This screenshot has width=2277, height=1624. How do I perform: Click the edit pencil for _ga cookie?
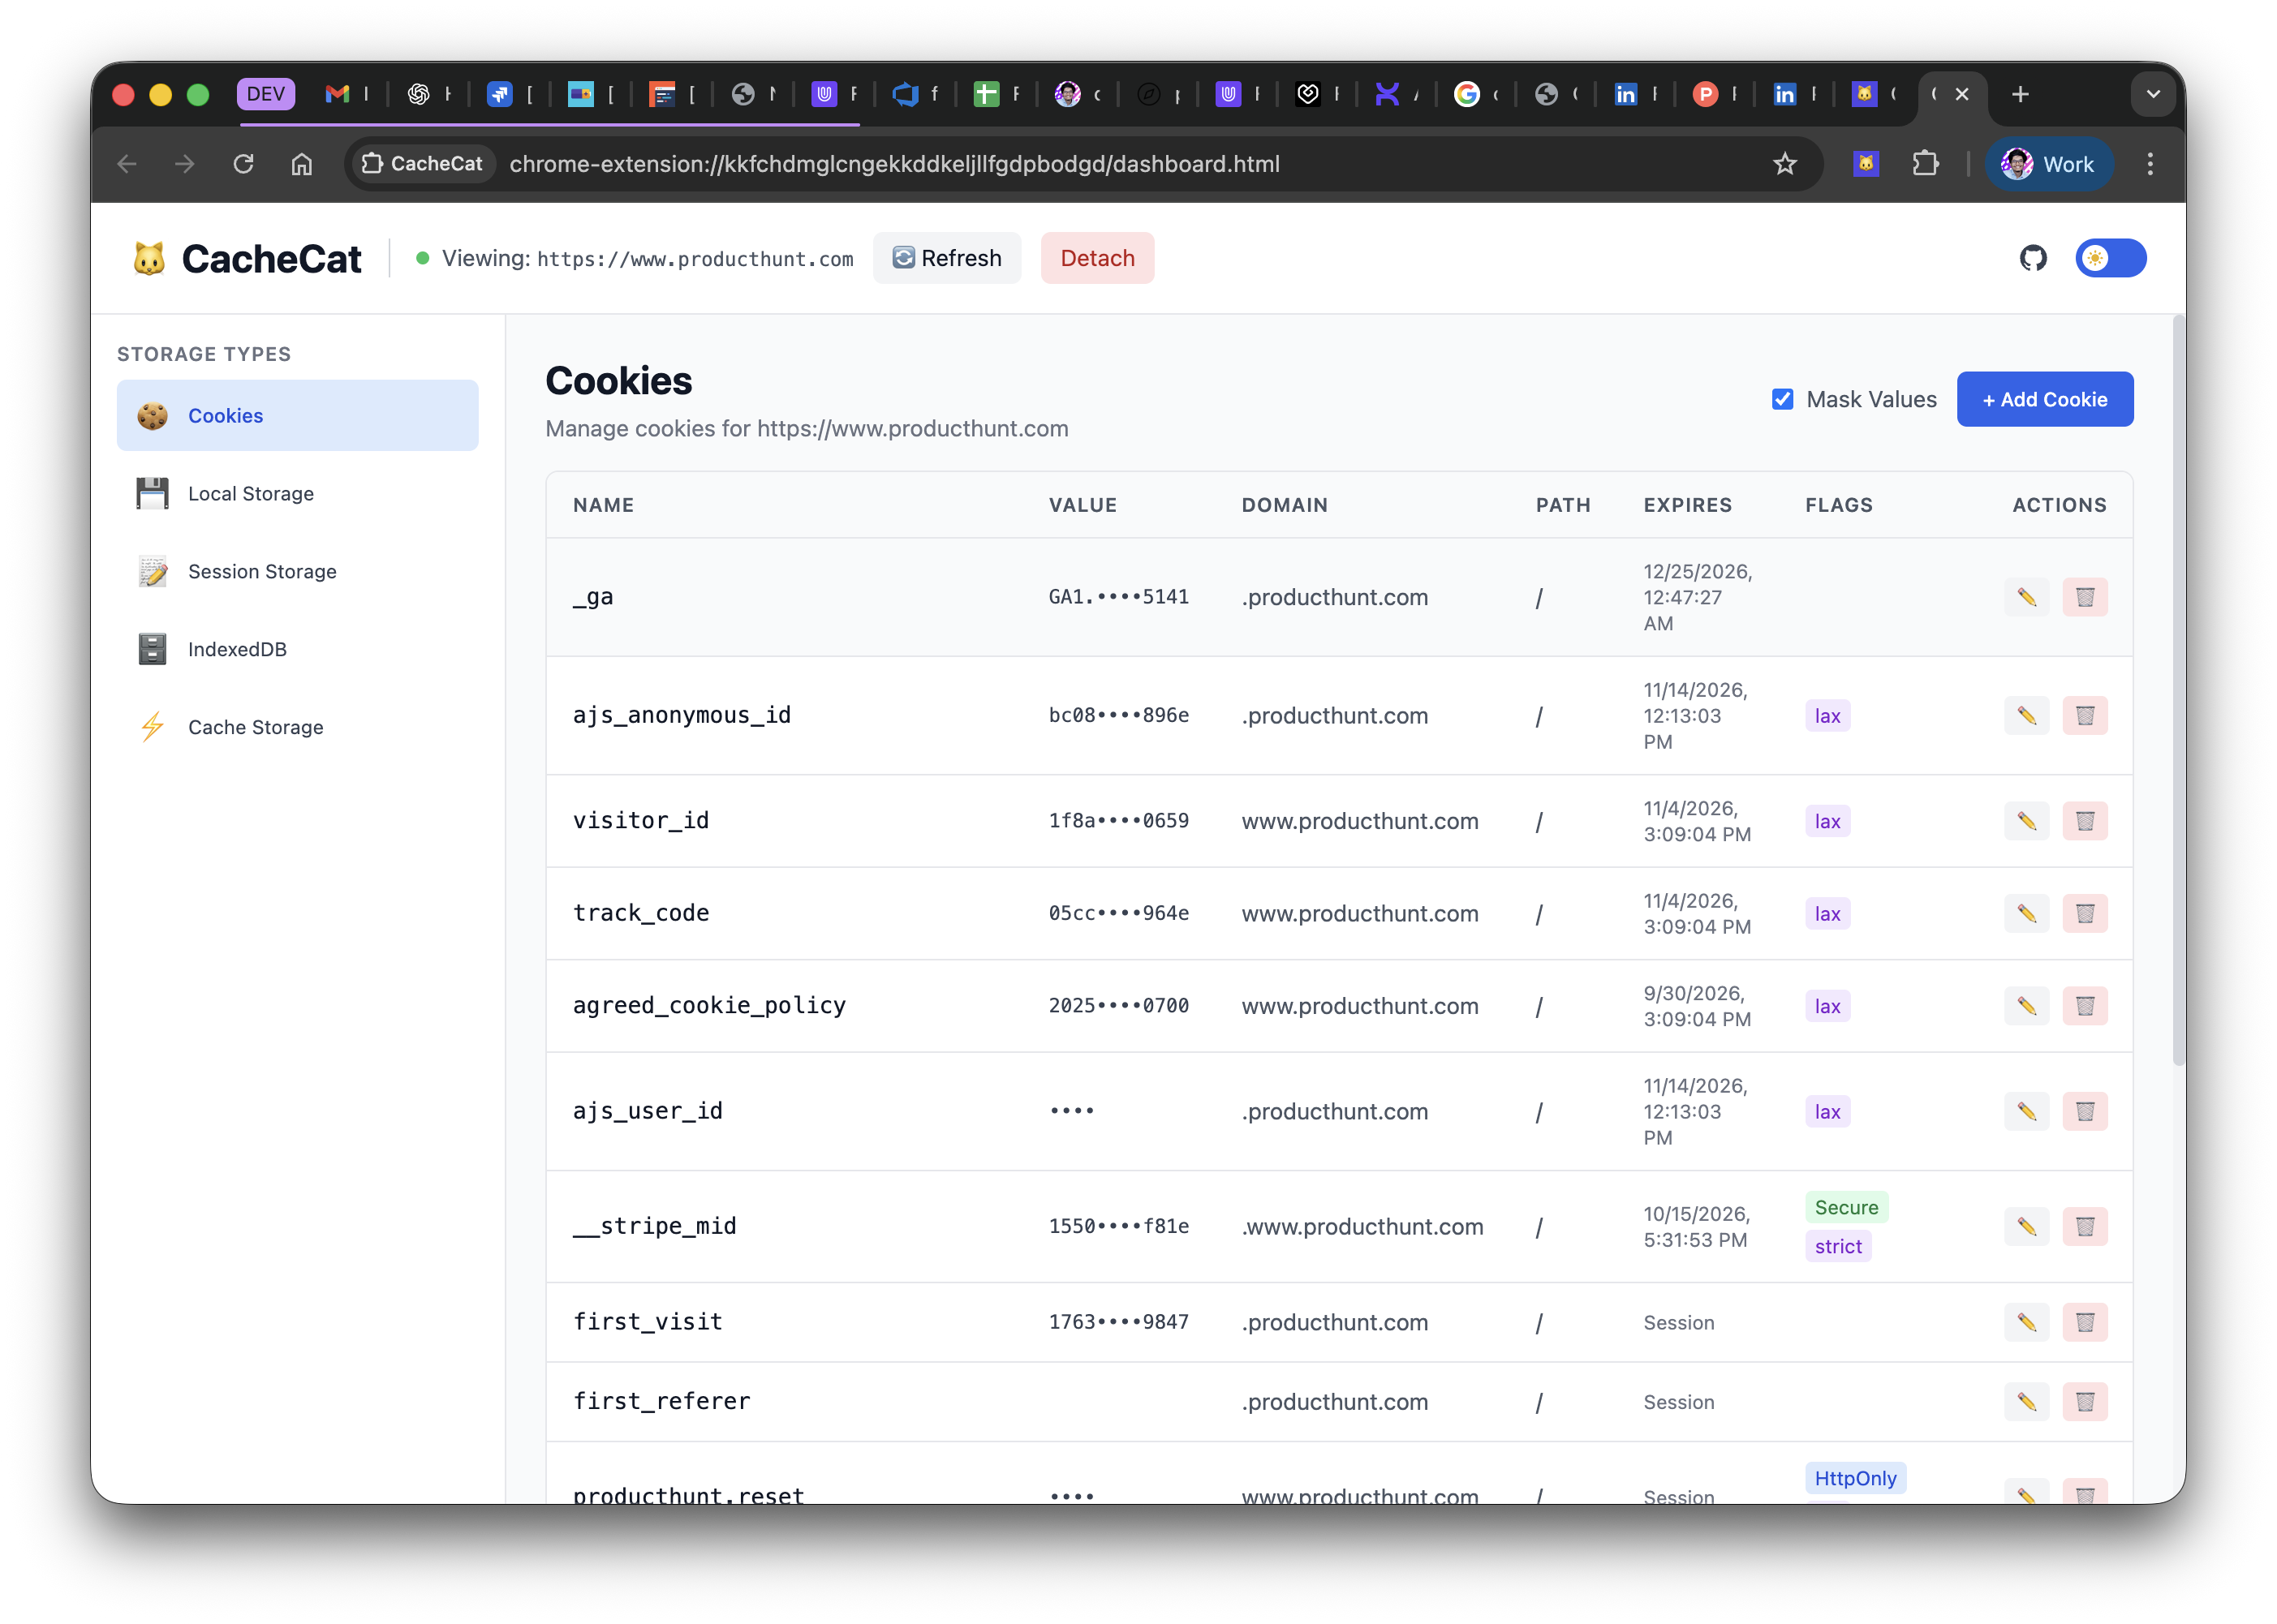[2026, 597]
